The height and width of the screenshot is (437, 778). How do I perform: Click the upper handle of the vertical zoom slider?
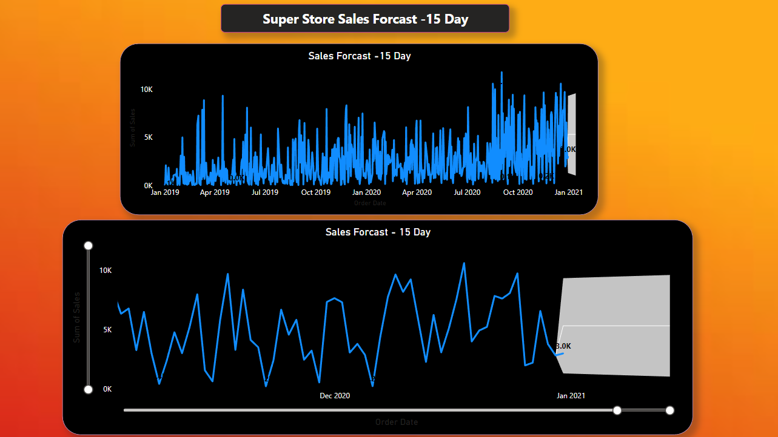pos(88,245)
